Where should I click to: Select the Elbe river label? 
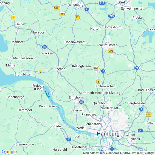click(47, 94)
